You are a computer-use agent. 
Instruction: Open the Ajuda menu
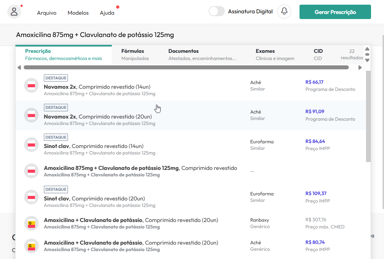[107, 13]
